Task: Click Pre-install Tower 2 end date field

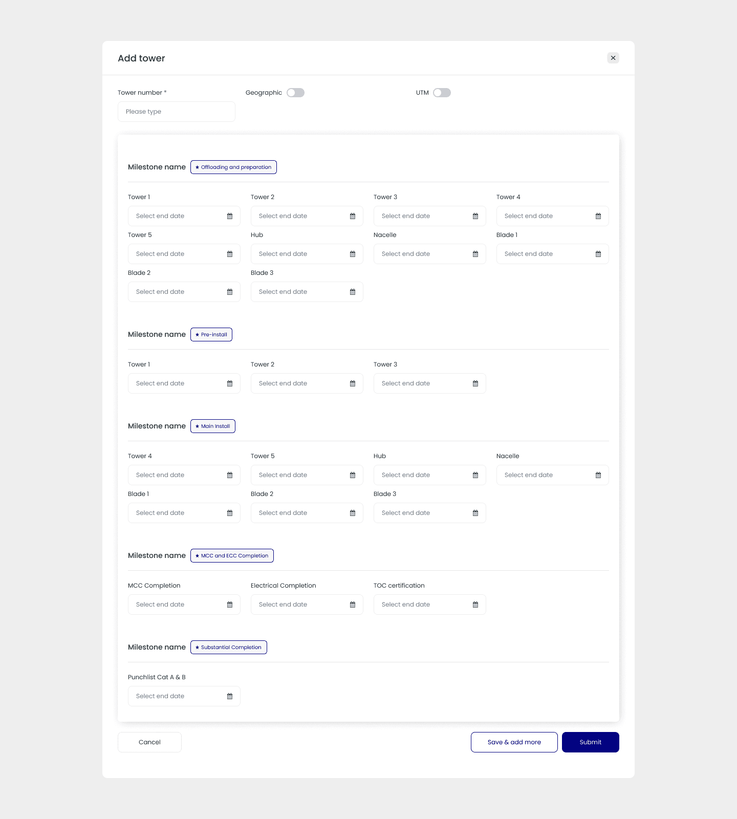Action: (307, 383)
